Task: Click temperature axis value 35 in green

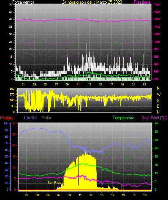Action: (156, 132)
